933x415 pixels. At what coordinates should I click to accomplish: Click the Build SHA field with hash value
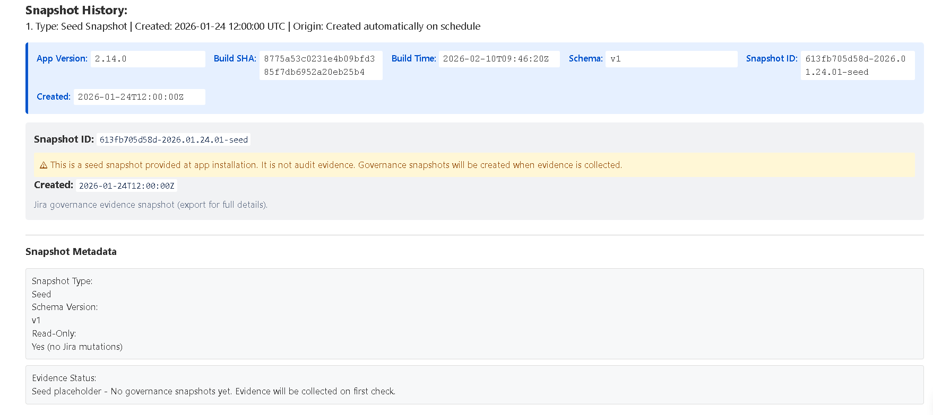click(x=321, y=65)
